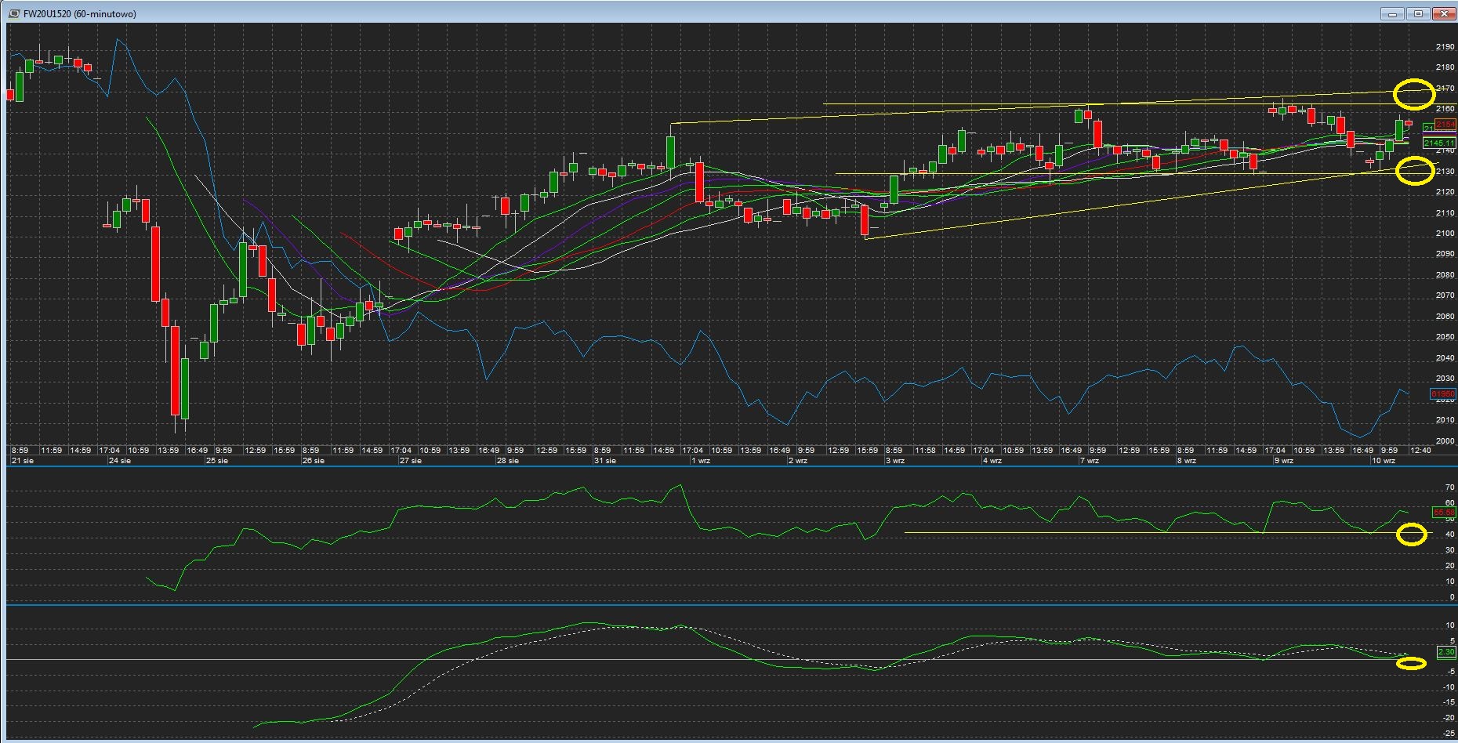Minimize the FW20U1520 chart window
Viewport: 1458px width, 743px height.
(x=1392, y=13)
